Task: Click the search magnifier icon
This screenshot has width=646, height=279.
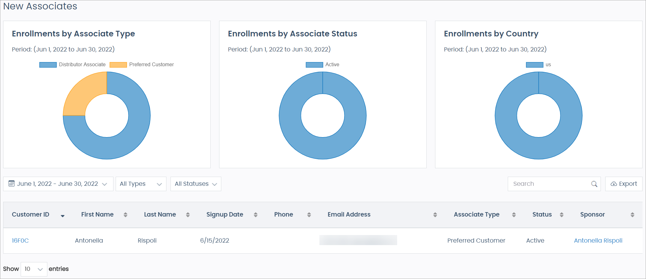Action: pyautogui.click(x=594, y=184)
